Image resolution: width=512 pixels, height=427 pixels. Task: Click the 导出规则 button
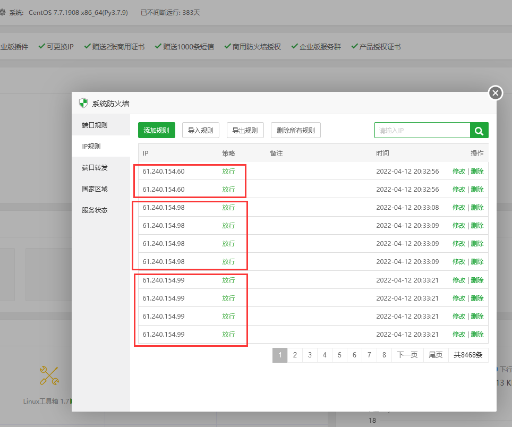coord(245,130)
